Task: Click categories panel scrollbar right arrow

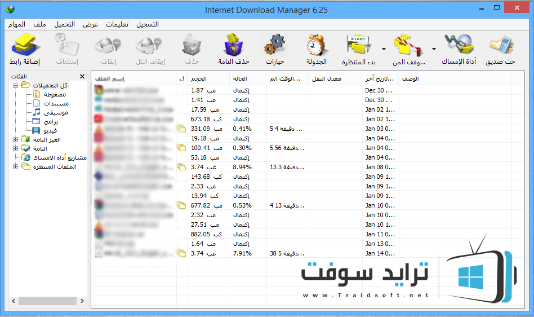Action: pos(82,301)
